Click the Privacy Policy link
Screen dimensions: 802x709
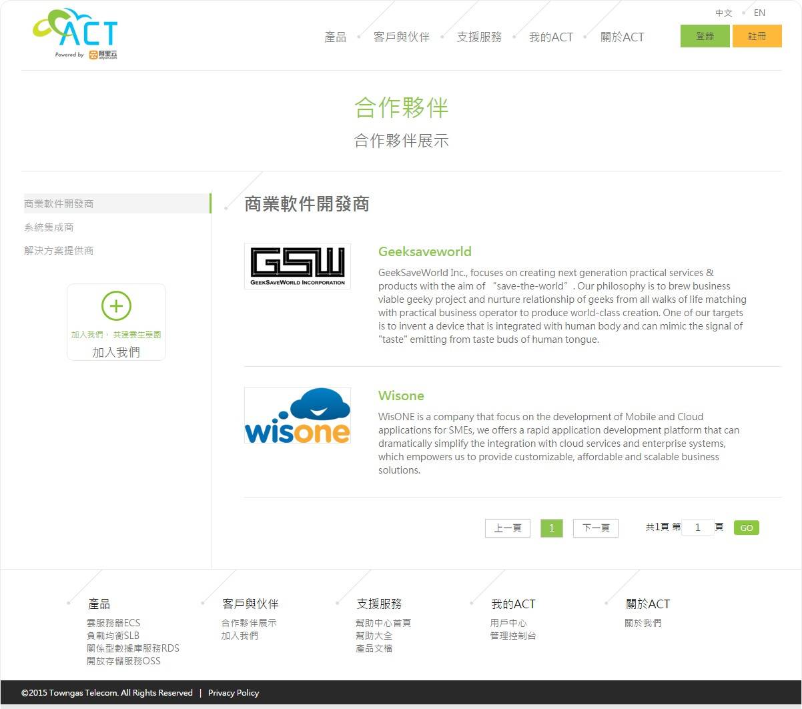coord(234,692)
